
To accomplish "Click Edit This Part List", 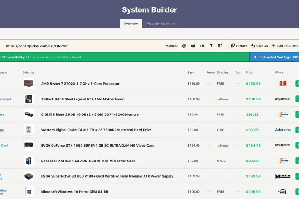I will coord(285,46).
